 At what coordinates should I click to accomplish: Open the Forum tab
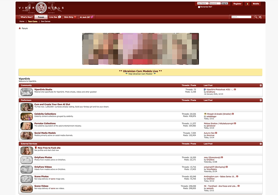pos(41,17)
